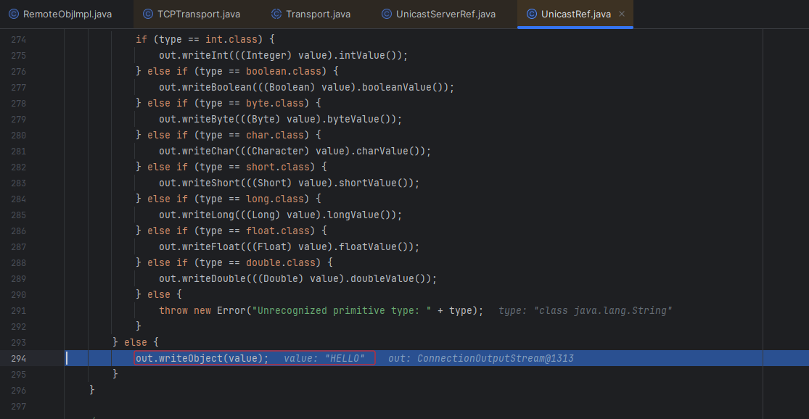Click line number 291 in the gutter

pos(17,310)
